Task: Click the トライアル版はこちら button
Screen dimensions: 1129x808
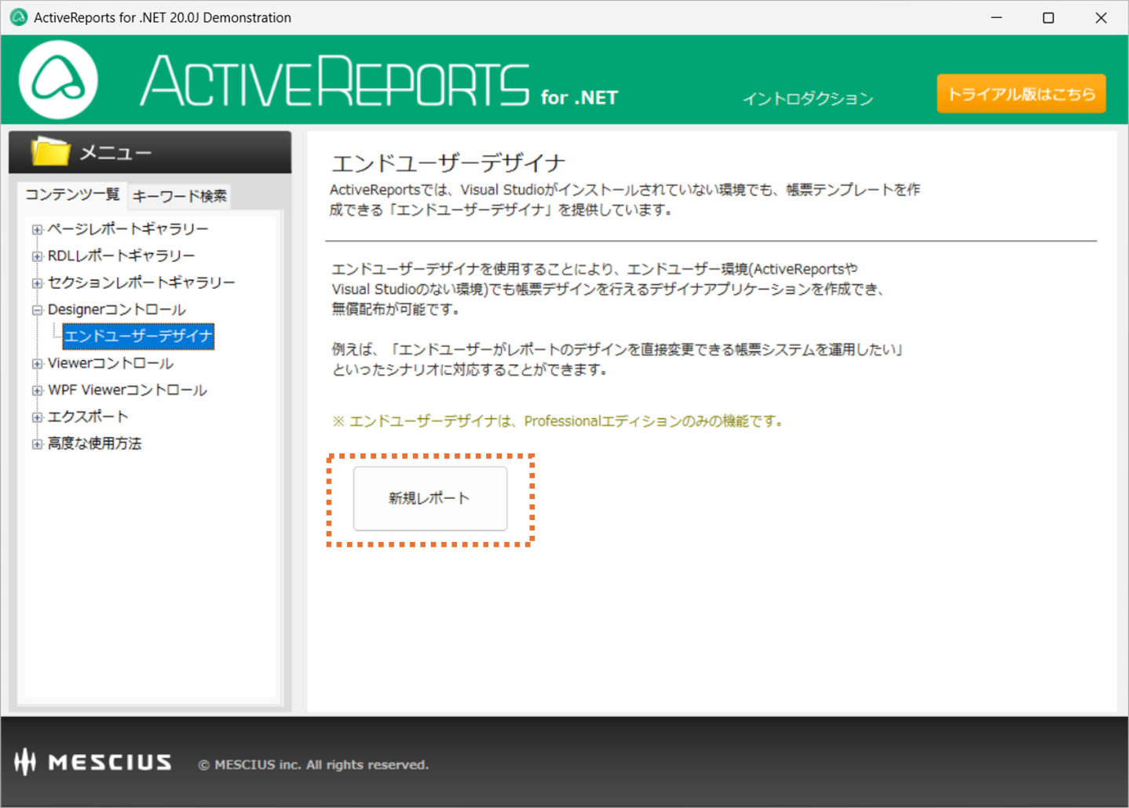Action: click(1021, 93)
